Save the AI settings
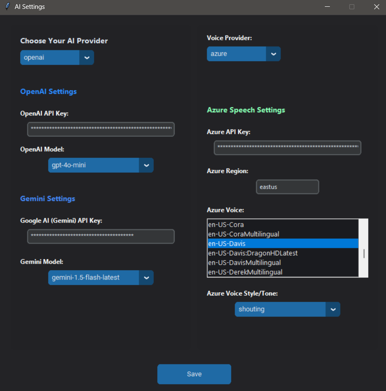Image resolution: width=386 pixels, height=391 pixels. point(194,374)
